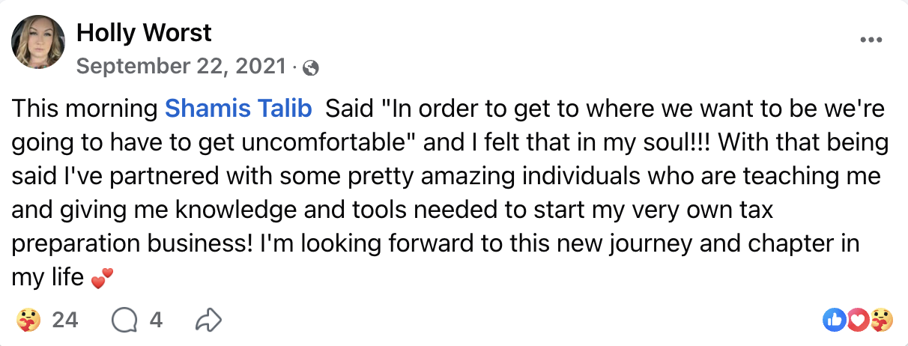The width and height of the screenshot is (908, 346).
Task: Open Holly Worst's profile picture
Action: 37,41
